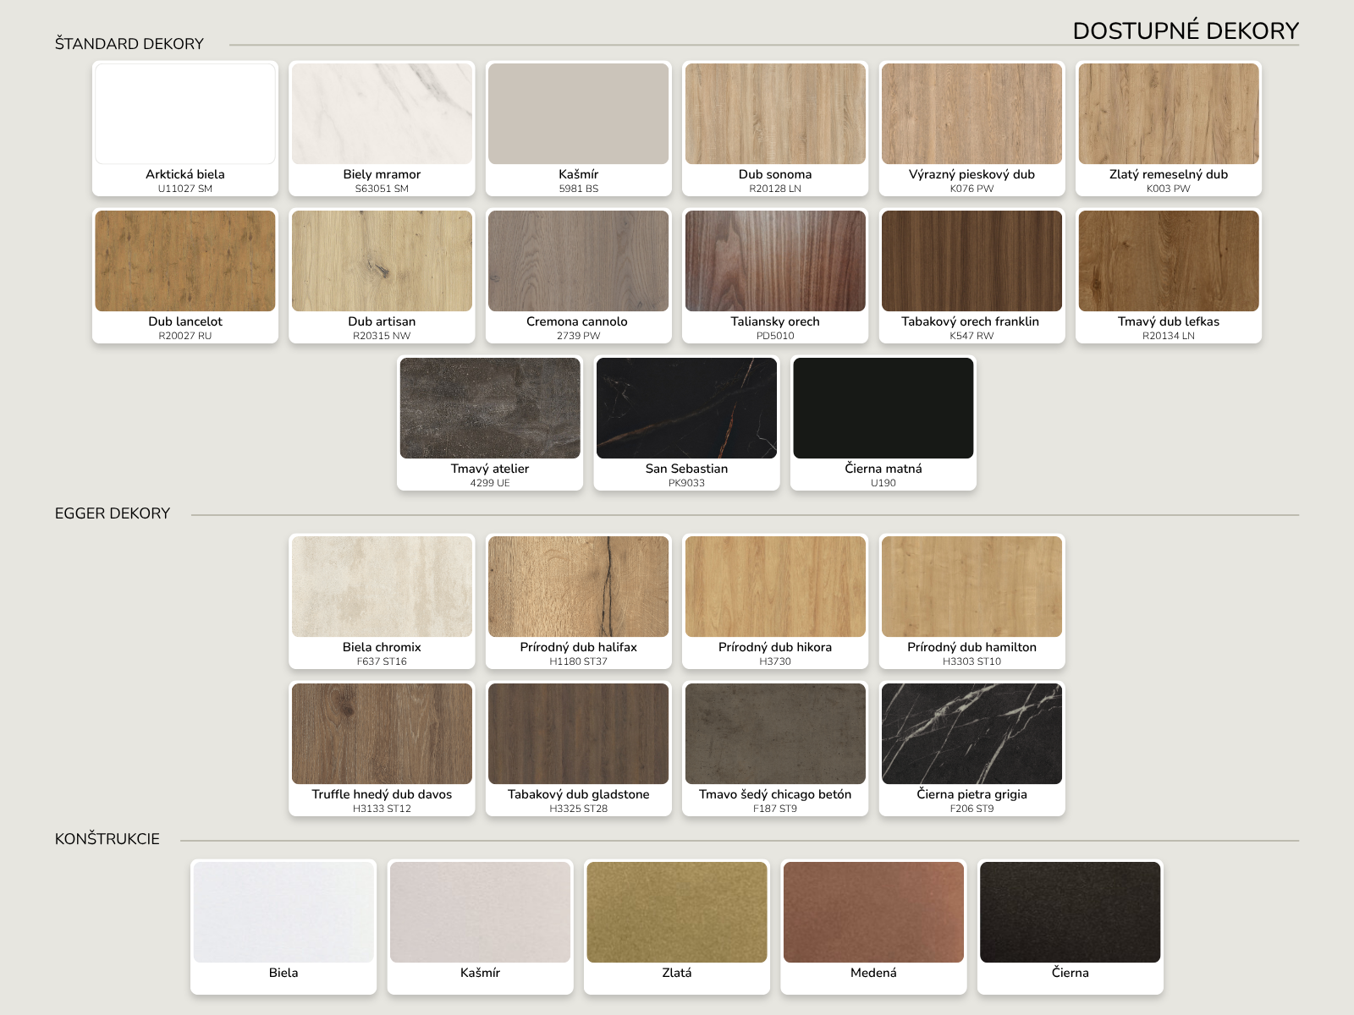The width and height of the screenshot is (1354, 1015).
Task: Click the decor code 'PK9033'
Action: pyautogui.click(x=686, y=483)
